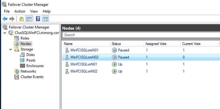Sort by the Assigned Vote column header

click(162, 44)
